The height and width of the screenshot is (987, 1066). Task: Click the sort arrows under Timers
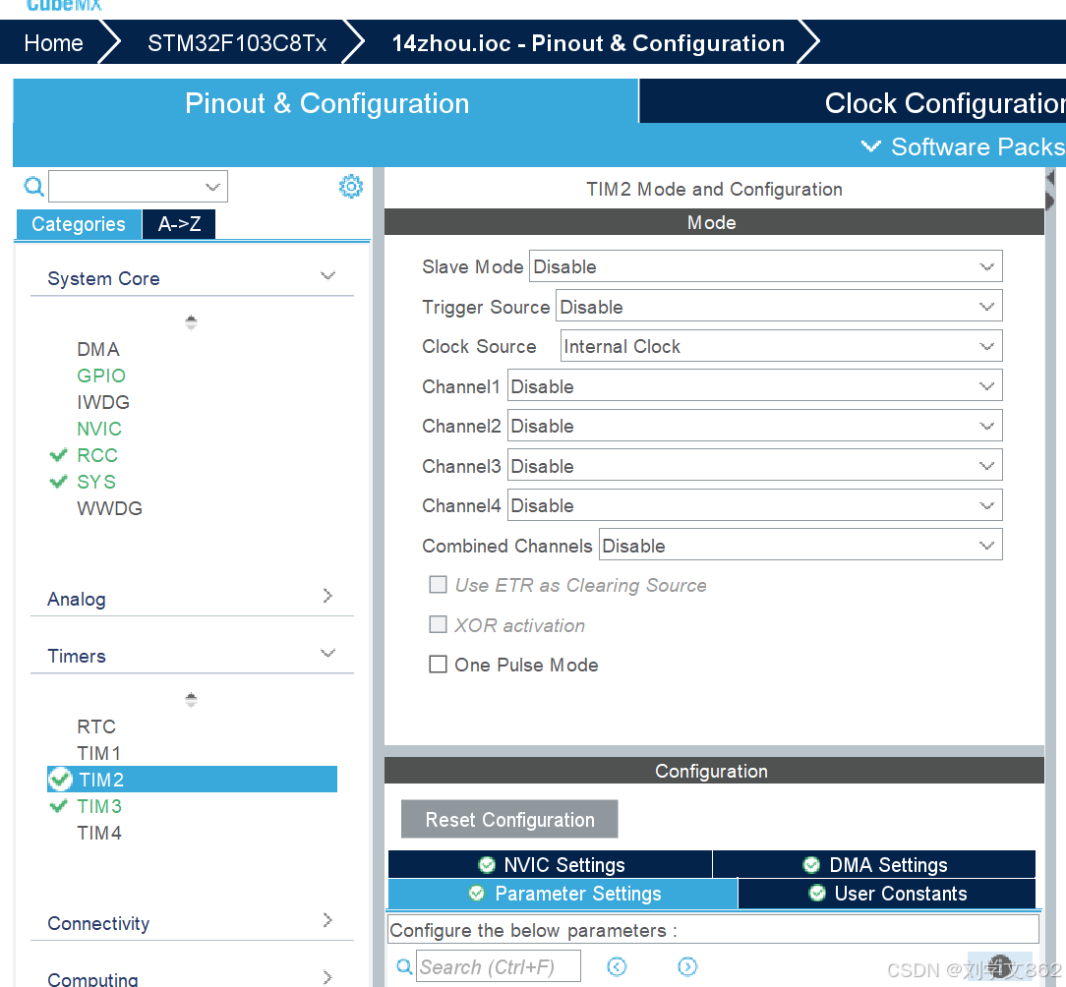coord(191,700)
